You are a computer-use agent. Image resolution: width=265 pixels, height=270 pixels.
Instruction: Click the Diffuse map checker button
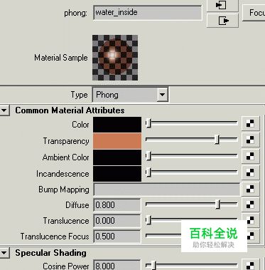coord(250,204)
